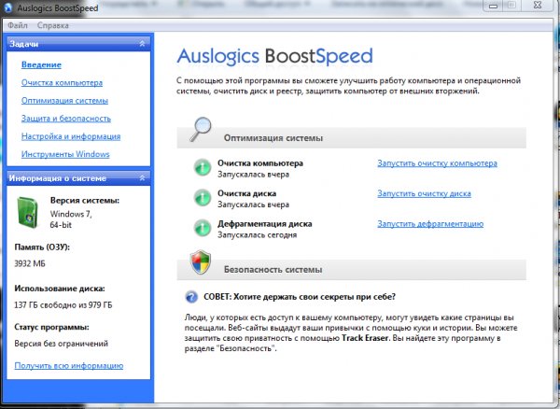The image size is (560, 409).
Task: Click the green status icon beside Очистка диска
Action: (203, 198)
